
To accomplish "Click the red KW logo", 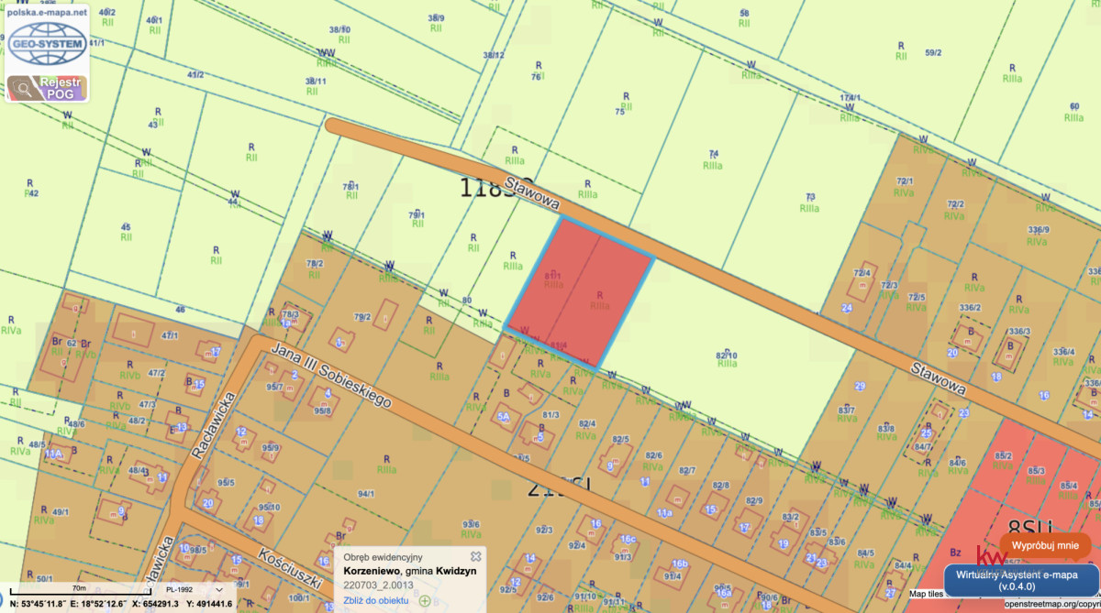I will pyautogui.click(x=989, y=557).
